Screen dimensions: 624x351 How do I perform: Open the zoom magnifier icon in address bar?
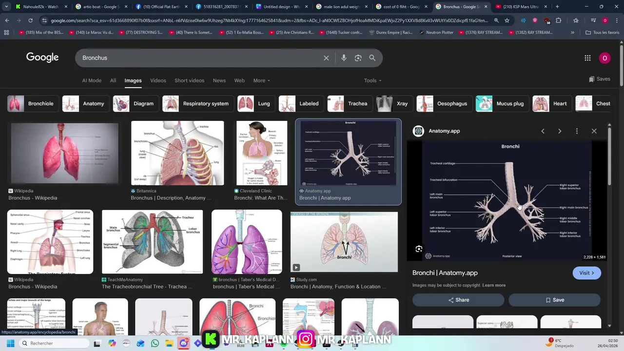point(496,20)
